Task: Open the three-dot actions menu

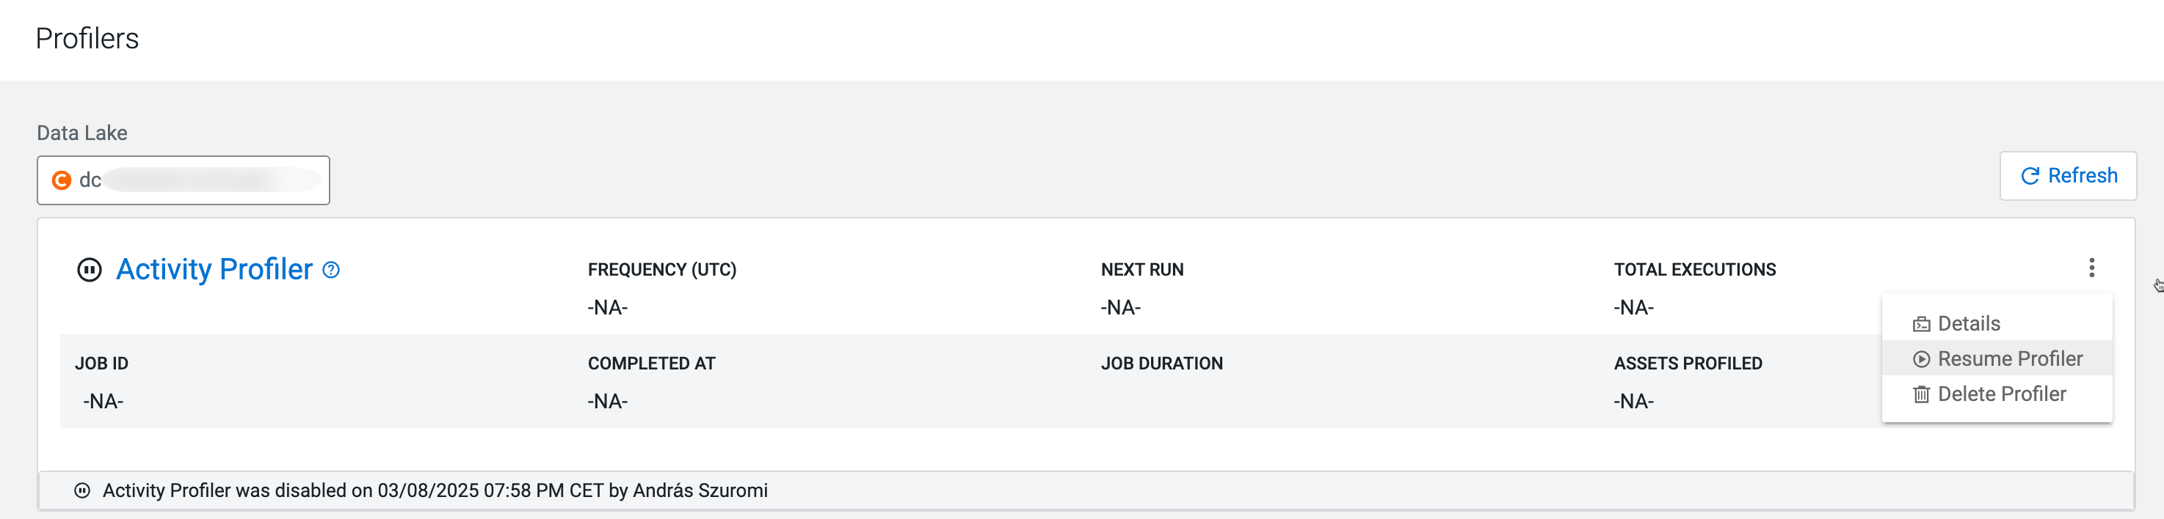Action: [2091, 268]
